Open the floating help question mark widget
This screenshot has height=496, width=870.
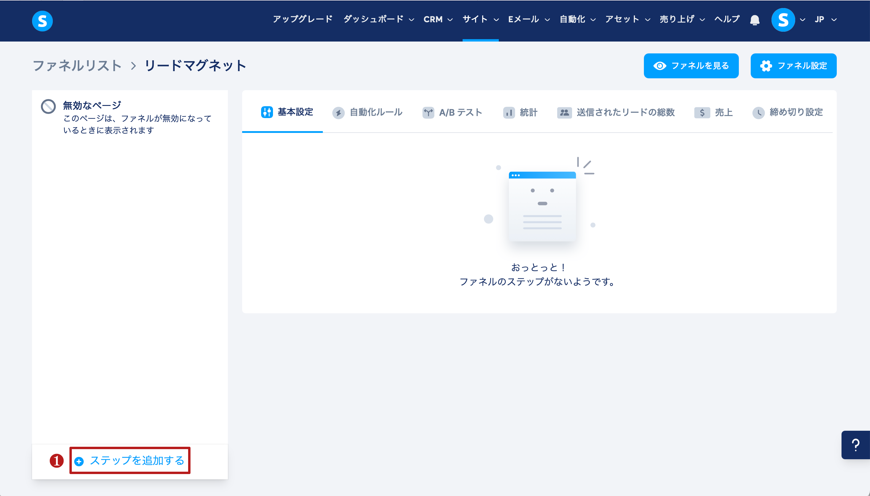855,445
